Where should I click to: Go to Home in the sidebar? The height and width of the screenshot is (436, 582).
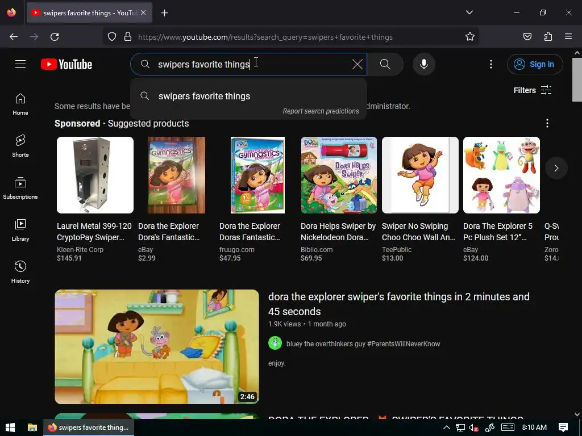click(x=20, y=104)
